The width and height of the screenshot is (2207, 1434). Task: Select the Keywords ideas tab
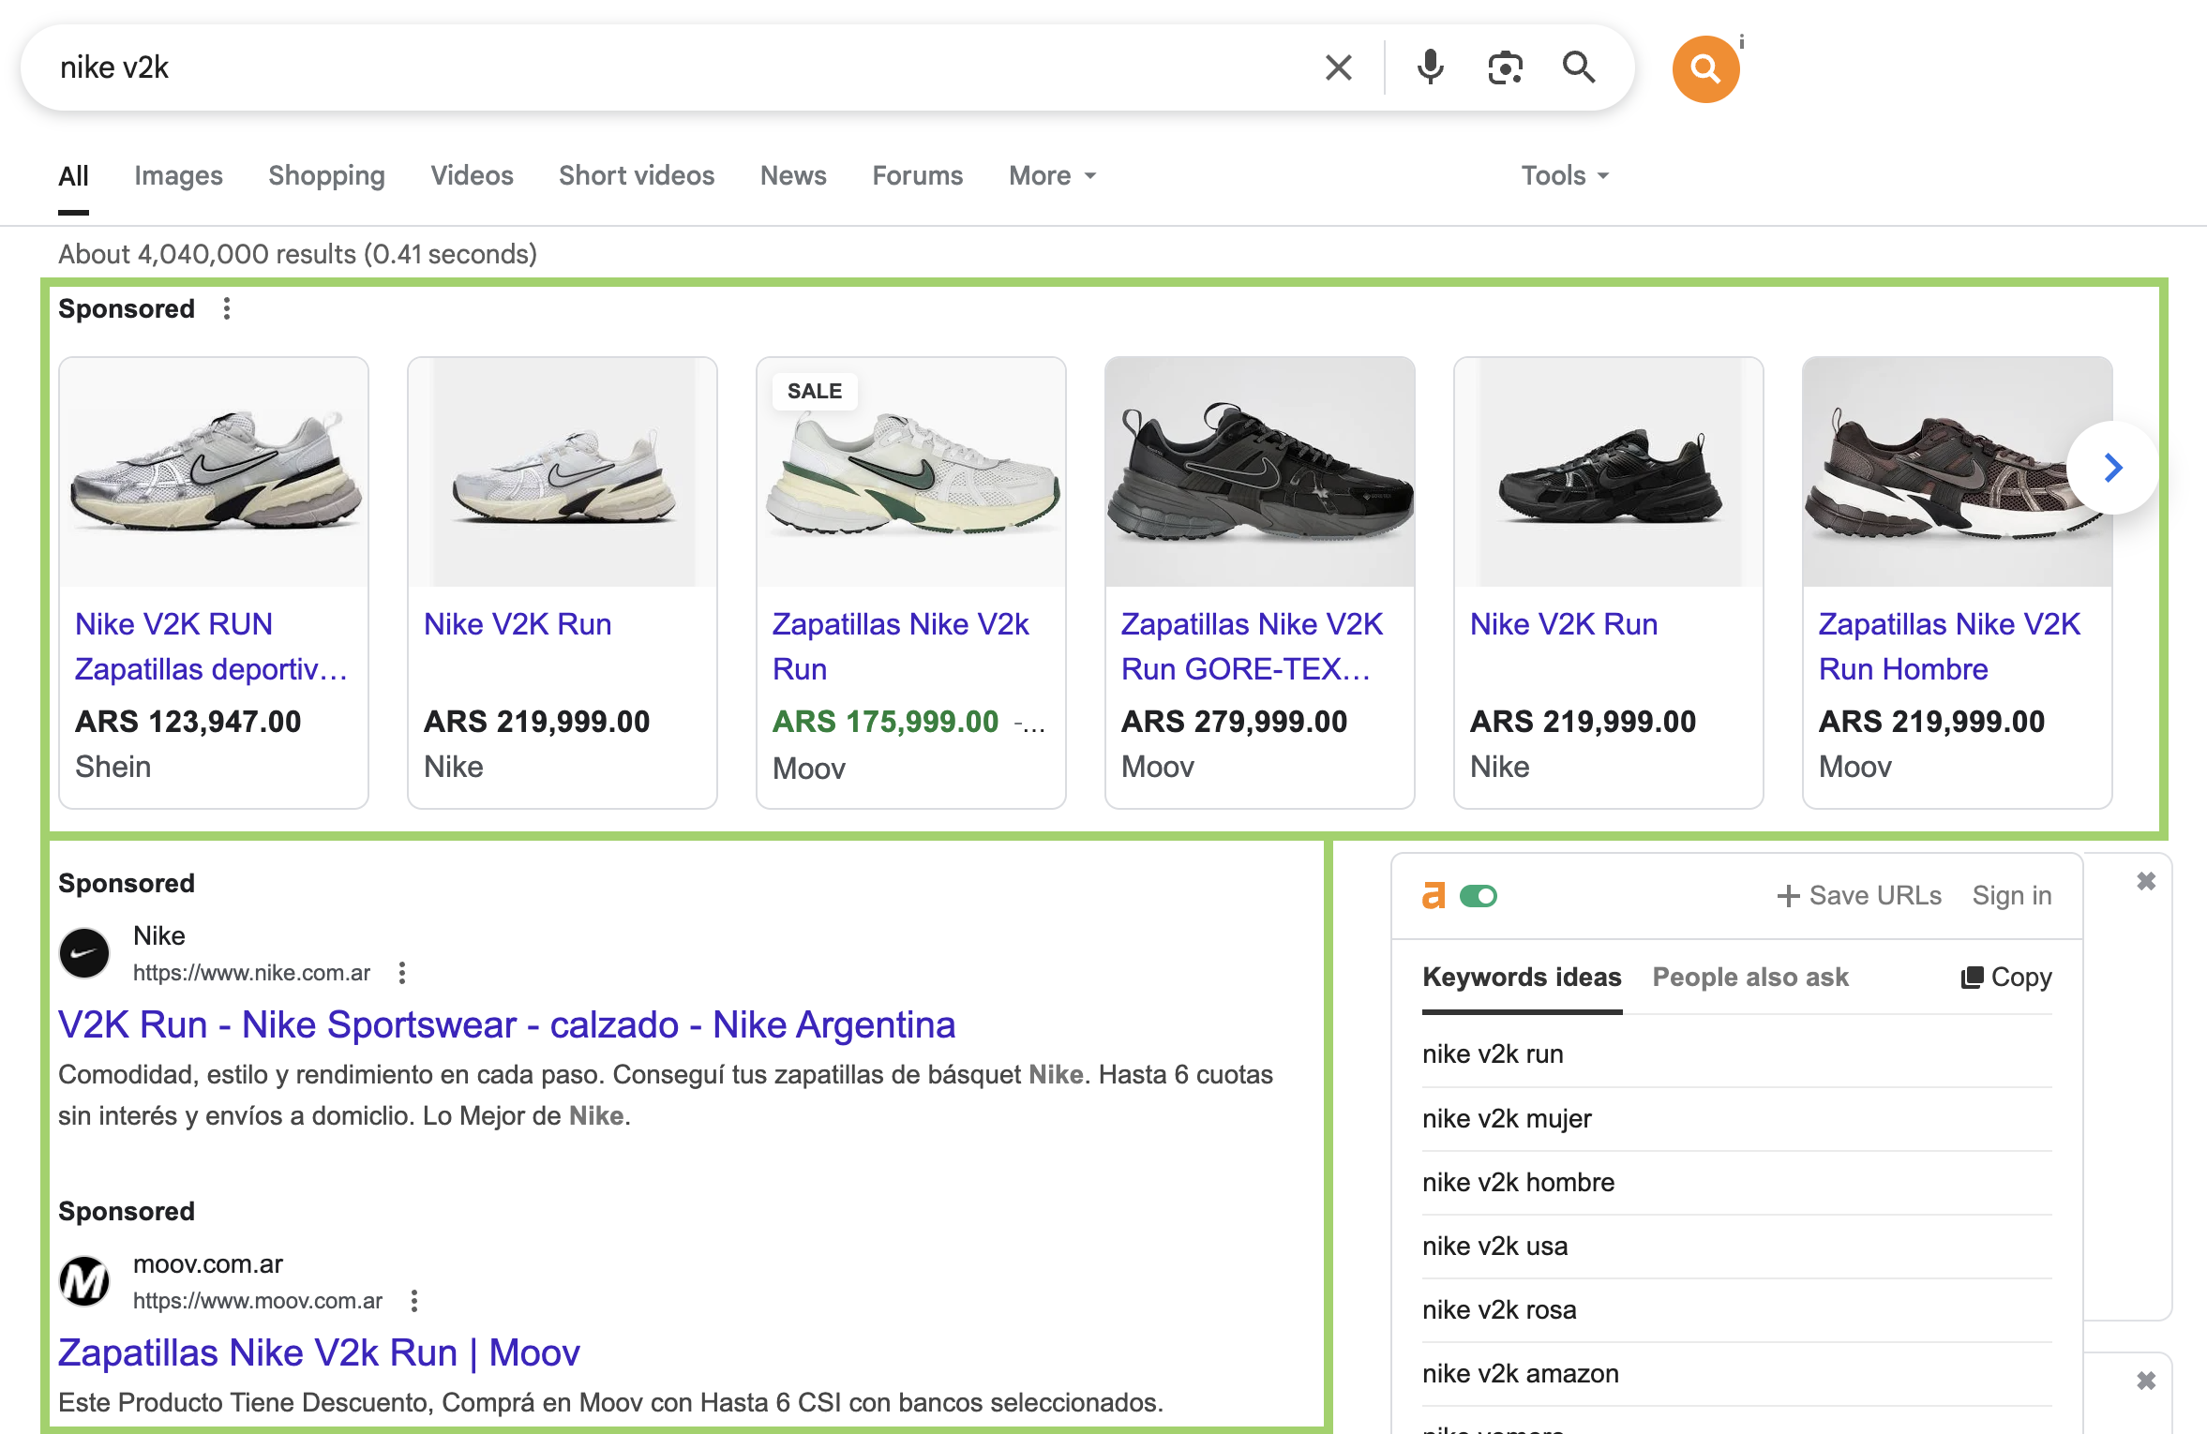[1522, 978]
